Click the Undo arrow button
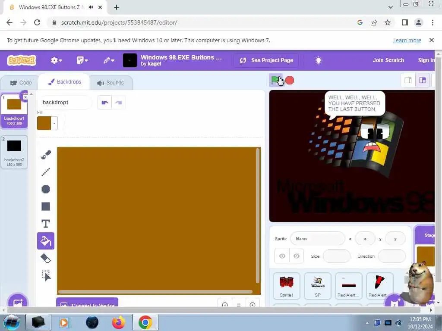The width and height of the screenshot is (442, 331). 105,103
